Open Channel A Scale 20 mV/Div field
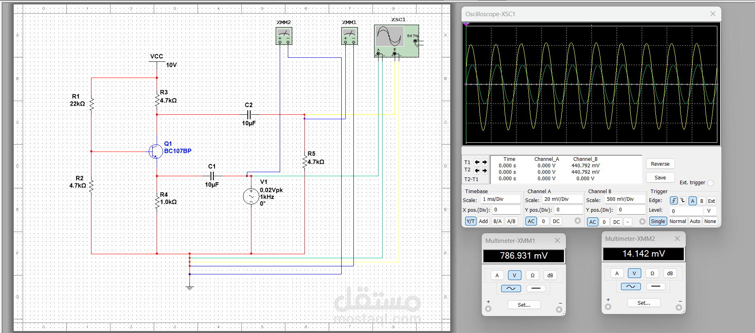 tap(562, 199)
